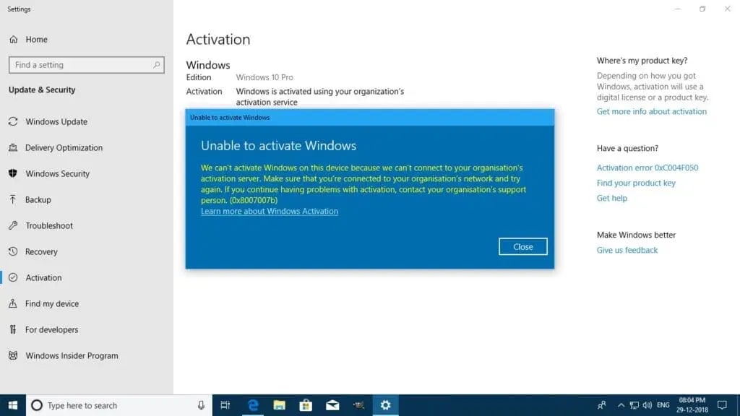The image size is (740, 416).
Task: Open Activation error 0xC004F050 link
Action: (647, 168)
